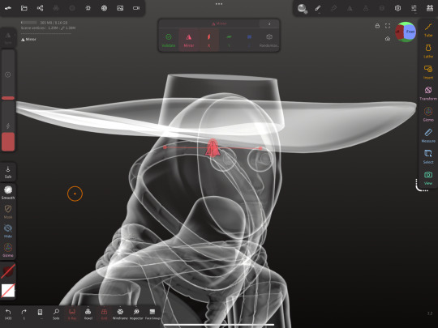Select the Transform tool
438x328 pixels.
point(428,93)
